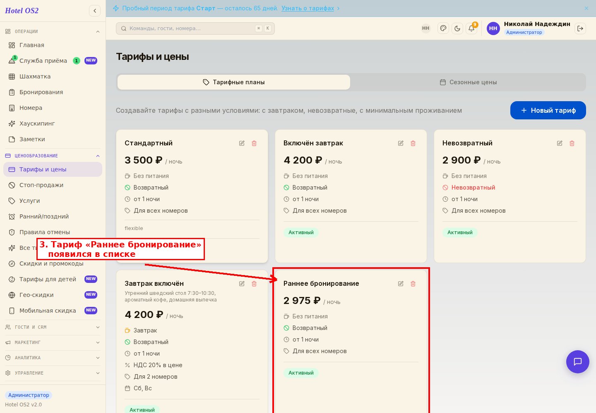Screen dimensions: 596x413
Task: Open Служба приёма in the sidebar
Action: point(53,61)
